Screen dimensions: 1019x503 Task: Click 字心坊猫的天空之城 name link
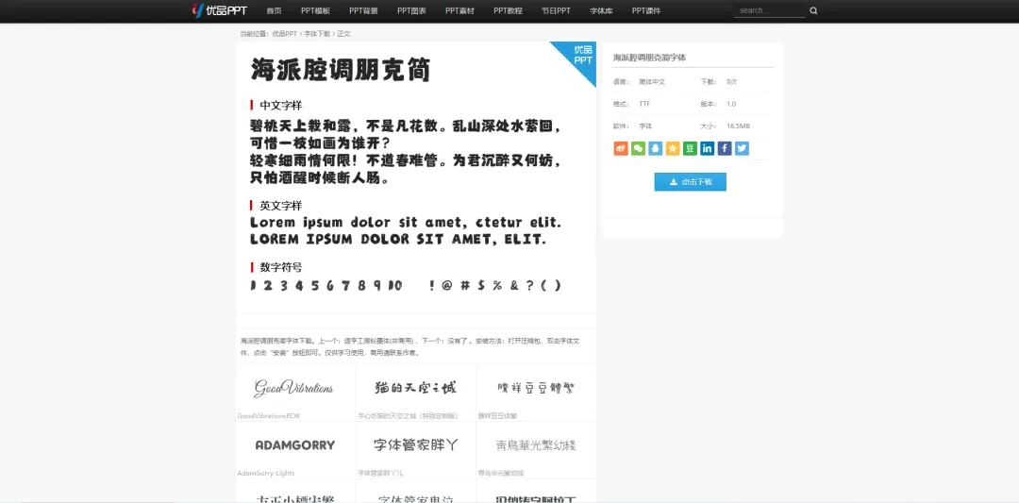pyautogui.click(x=408, y=416)
